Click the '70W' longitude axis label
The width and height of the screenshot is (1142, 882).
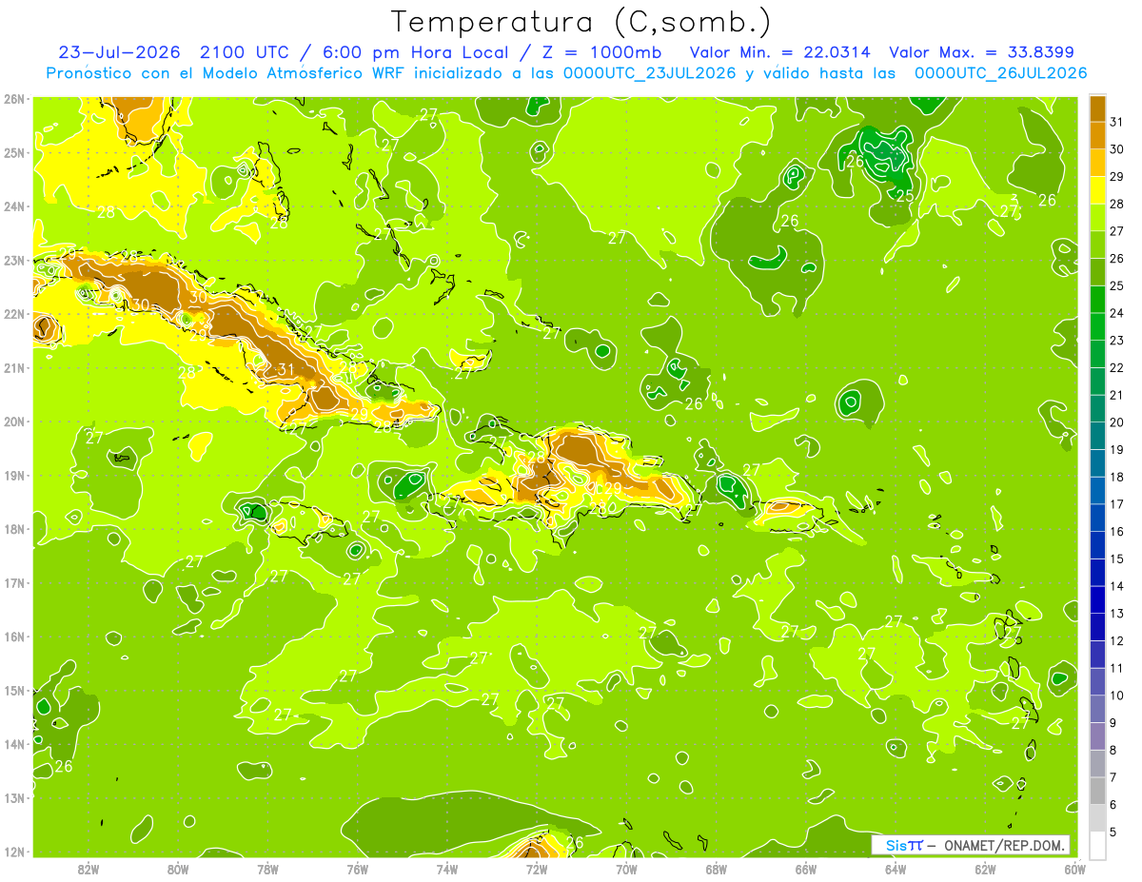626,868
